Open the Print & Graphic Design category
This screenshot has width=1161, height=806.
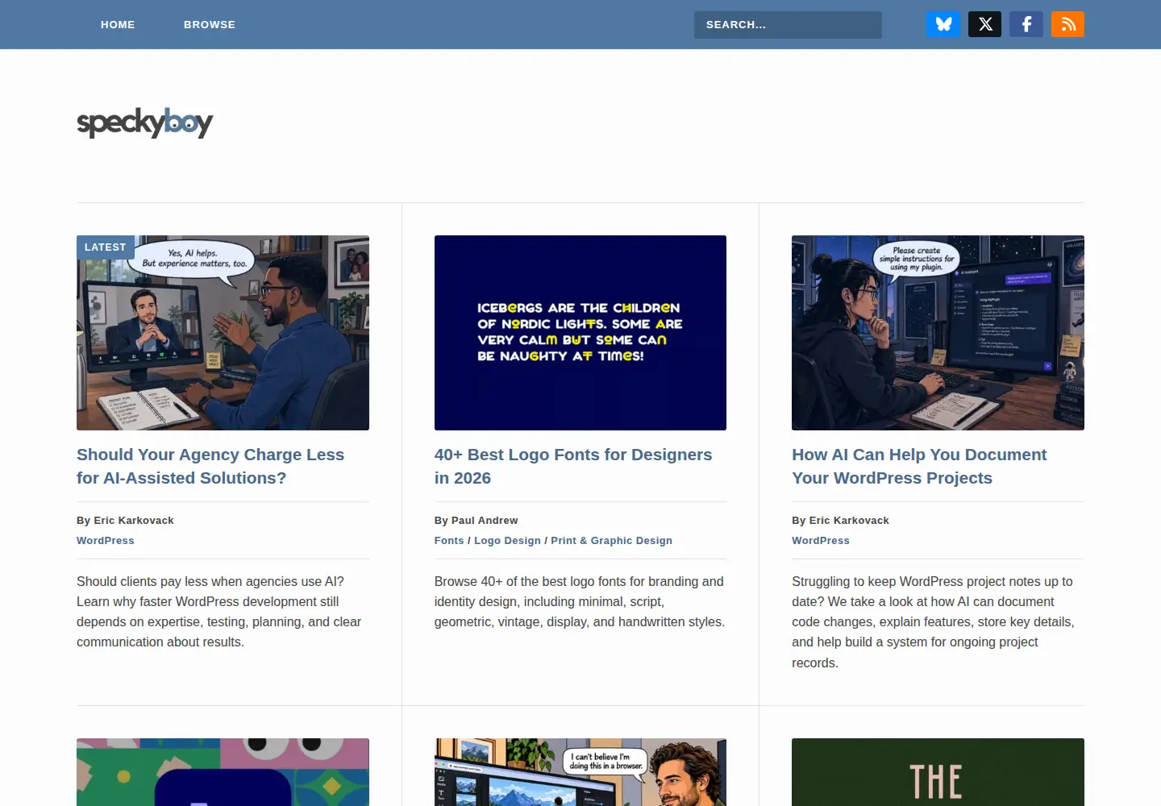[611, 541]
